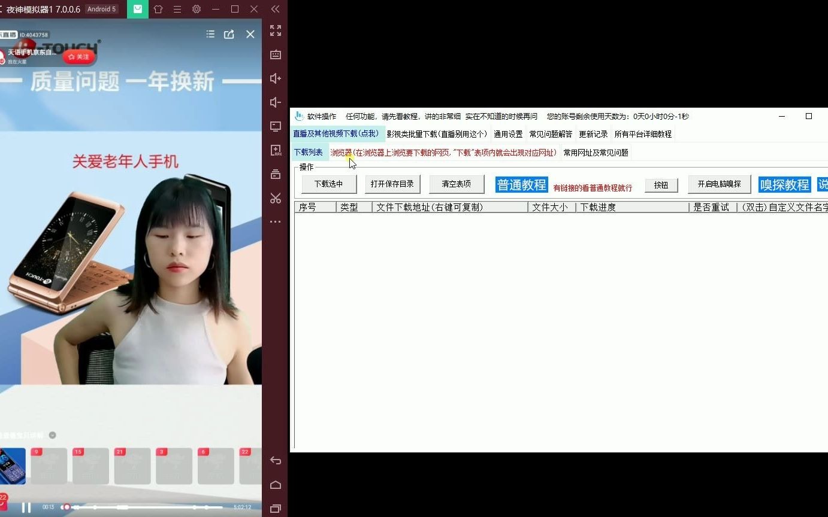The image size is (828, 517).
Task: Install APK via Nox sidebar icon
Action: (276, 150)
